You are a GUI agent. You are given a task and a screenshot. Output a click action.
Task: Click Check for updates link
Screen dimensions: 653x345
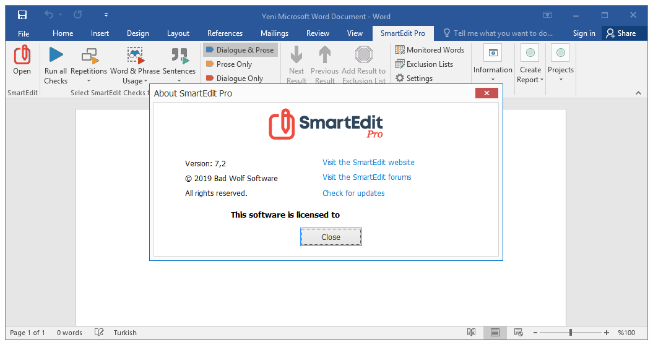353,193
